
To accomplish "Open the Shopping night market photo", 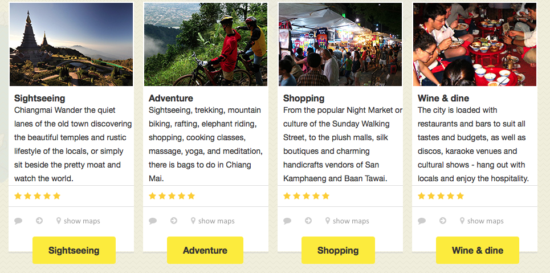I will coord(340,44).
